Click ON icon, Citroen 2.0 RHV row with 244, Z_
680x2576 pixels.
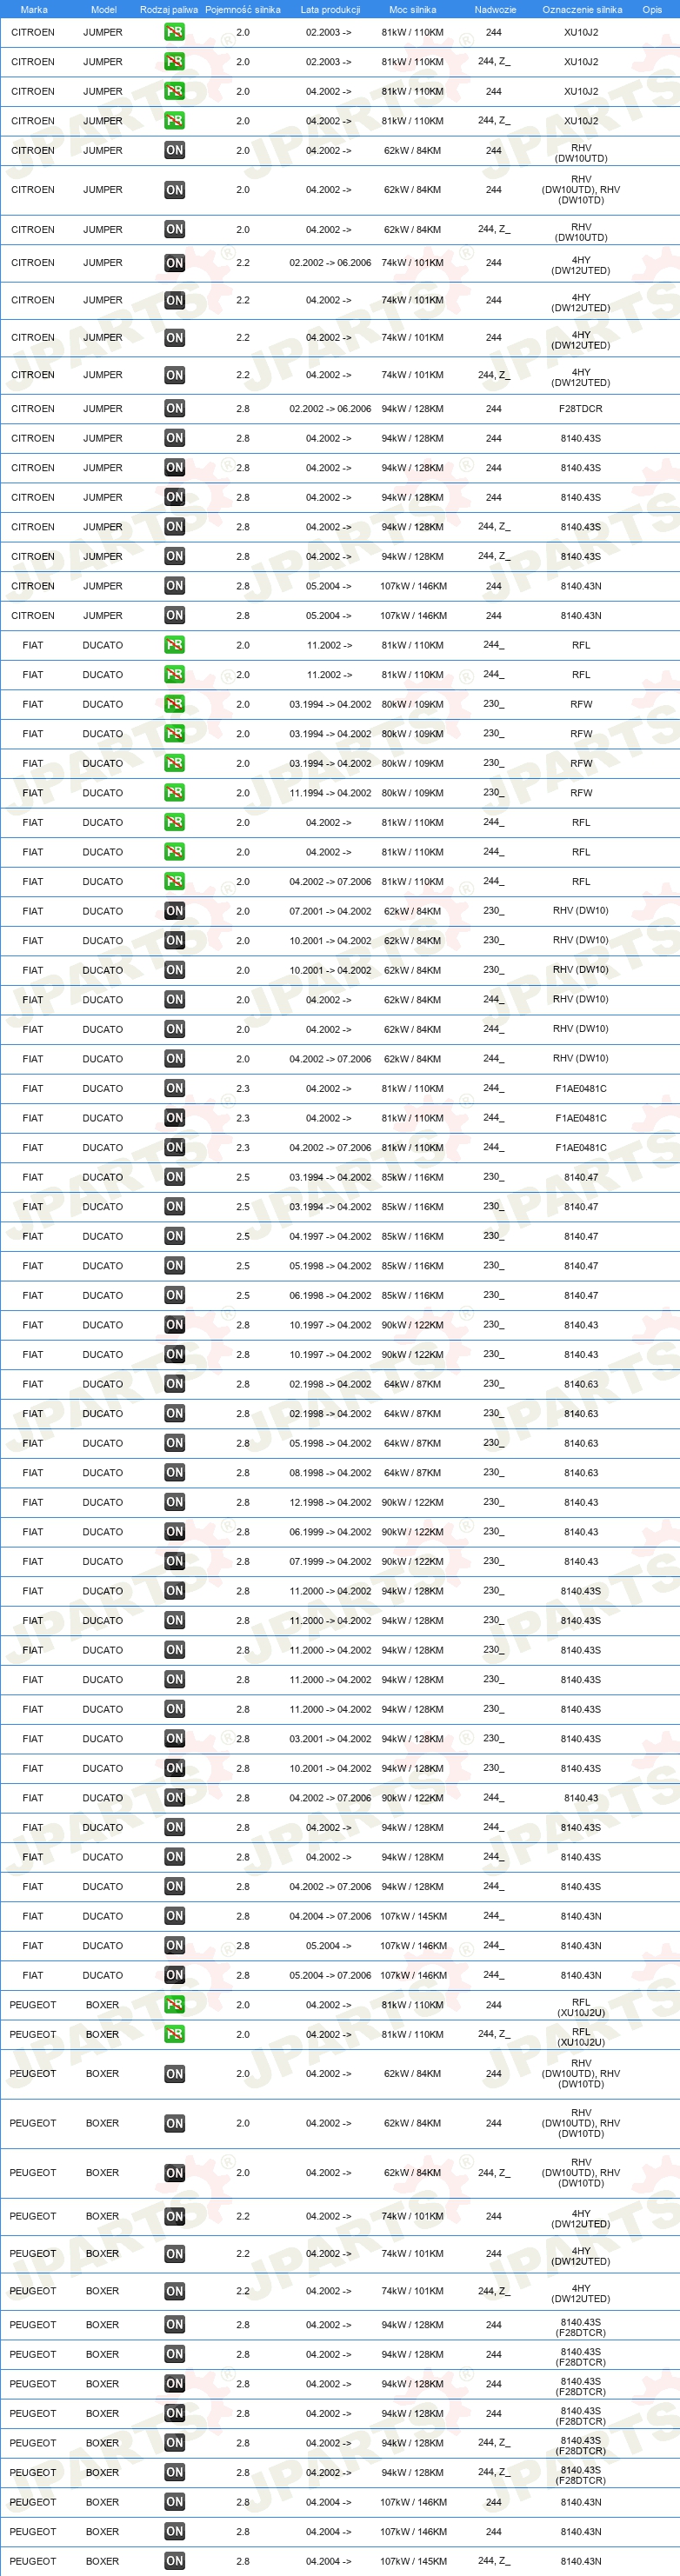click(174, 230)
